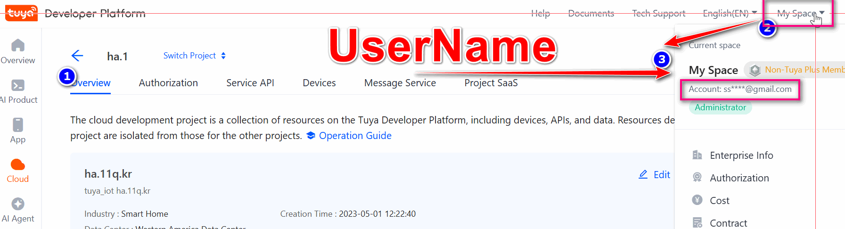Click Contract document icon
This screenshot has height=229, width=845.
[x=697, y=222]
